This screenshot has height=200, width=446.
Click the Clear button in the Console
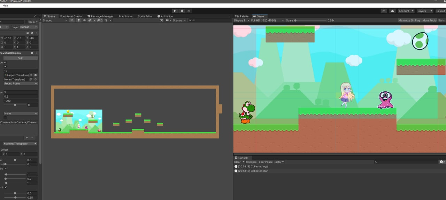237,162
